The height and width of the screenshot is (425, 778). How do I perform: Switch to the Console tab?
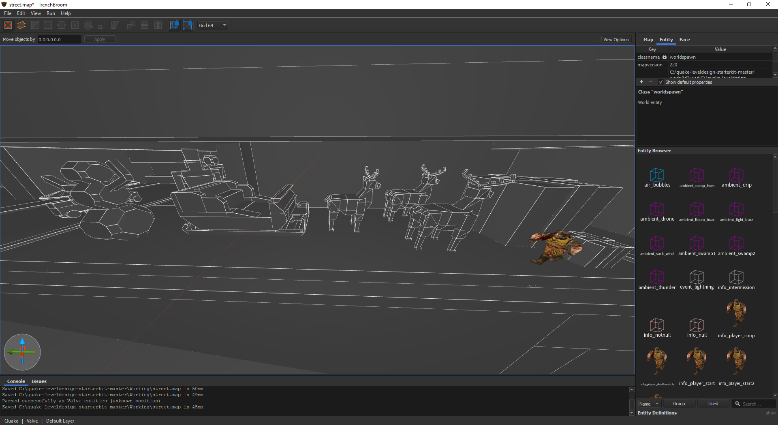(16, 381)
